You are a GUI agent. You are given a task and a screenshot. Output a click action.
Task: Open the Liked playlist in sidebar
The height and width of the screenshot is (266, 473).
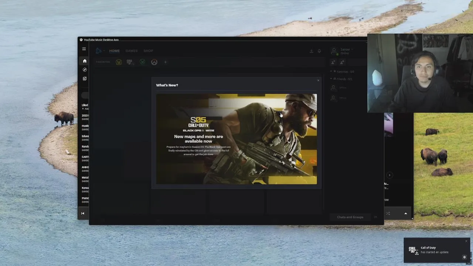[x=85, y=107]
